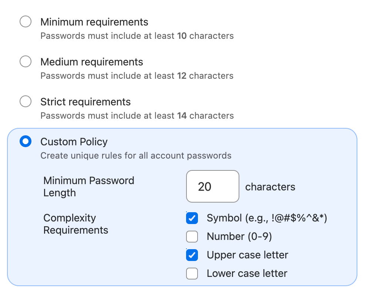This screenshot has width=367, height=295.
Task: Click the 'Passwords must include at least 12 characters' text
Action: [x=137, y=76]
